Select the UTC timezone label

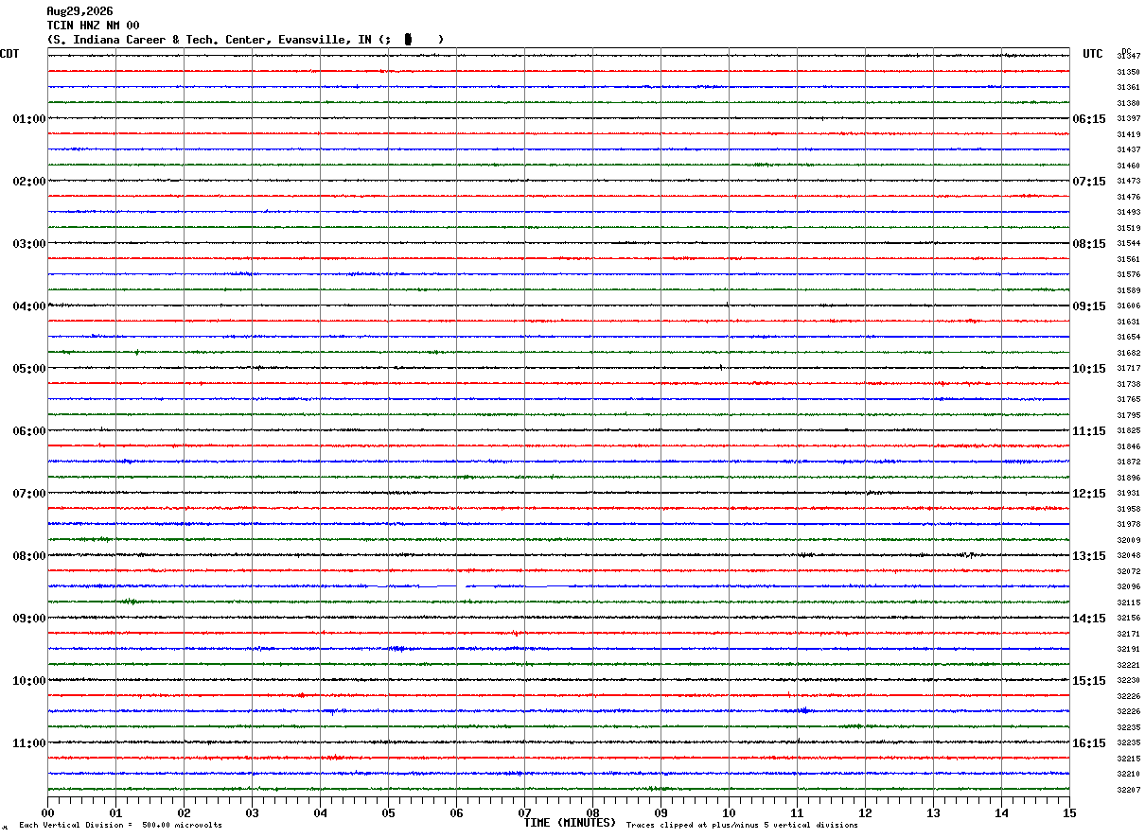tap(1093, 54)
